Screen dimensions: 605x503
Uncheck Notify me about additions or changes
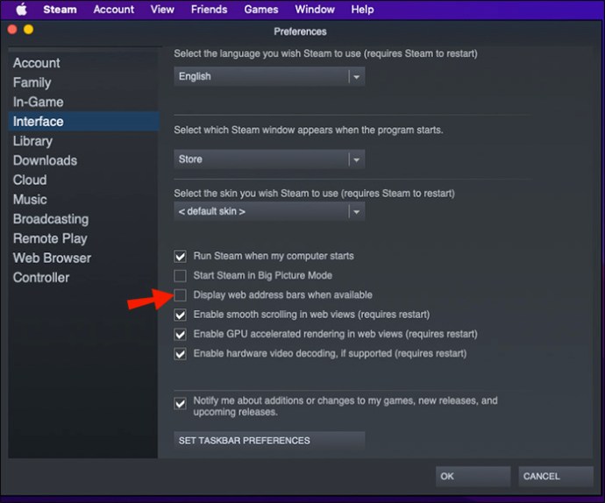tap(181, 404)
